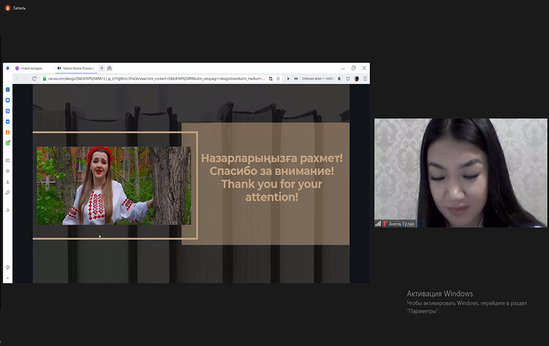This screenshot has height=346, width=549.
Task: Open a new tab with the plus button
Action: pyautogui.click(x=102, y=69)
